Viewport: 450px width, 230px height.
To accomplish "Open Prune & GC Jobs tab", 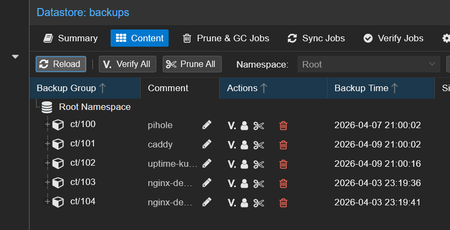I will tap(226, 38).
